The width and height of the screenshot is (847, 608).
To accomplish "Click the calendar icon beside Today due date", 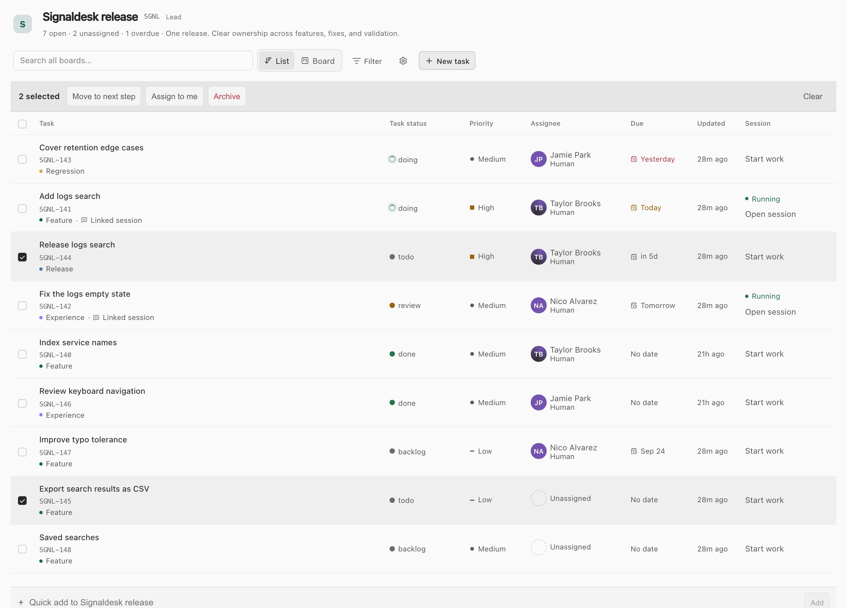I will (634, 208).
